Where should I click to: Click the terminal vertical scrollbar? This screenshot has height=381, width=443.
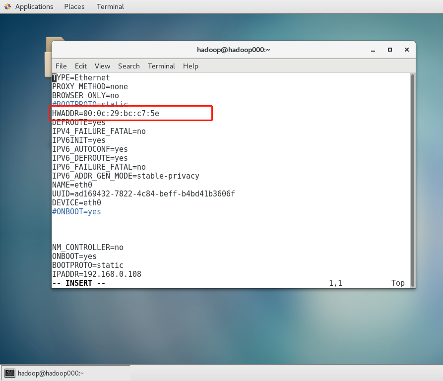pyautogui.click(x=412, y=180)
